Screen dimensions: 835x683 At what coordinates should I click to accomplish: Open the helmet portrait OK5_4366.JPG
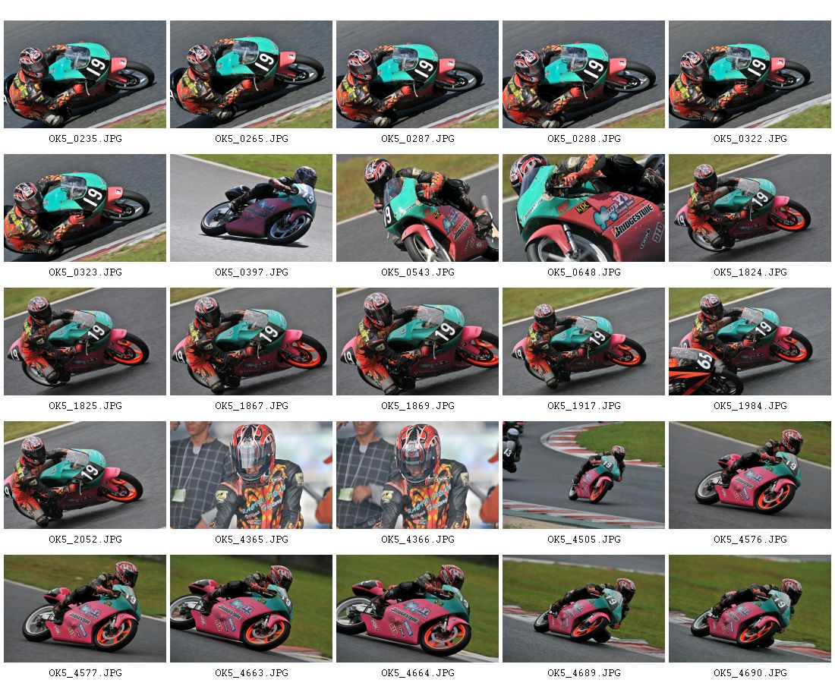click(x=417, y=475)
